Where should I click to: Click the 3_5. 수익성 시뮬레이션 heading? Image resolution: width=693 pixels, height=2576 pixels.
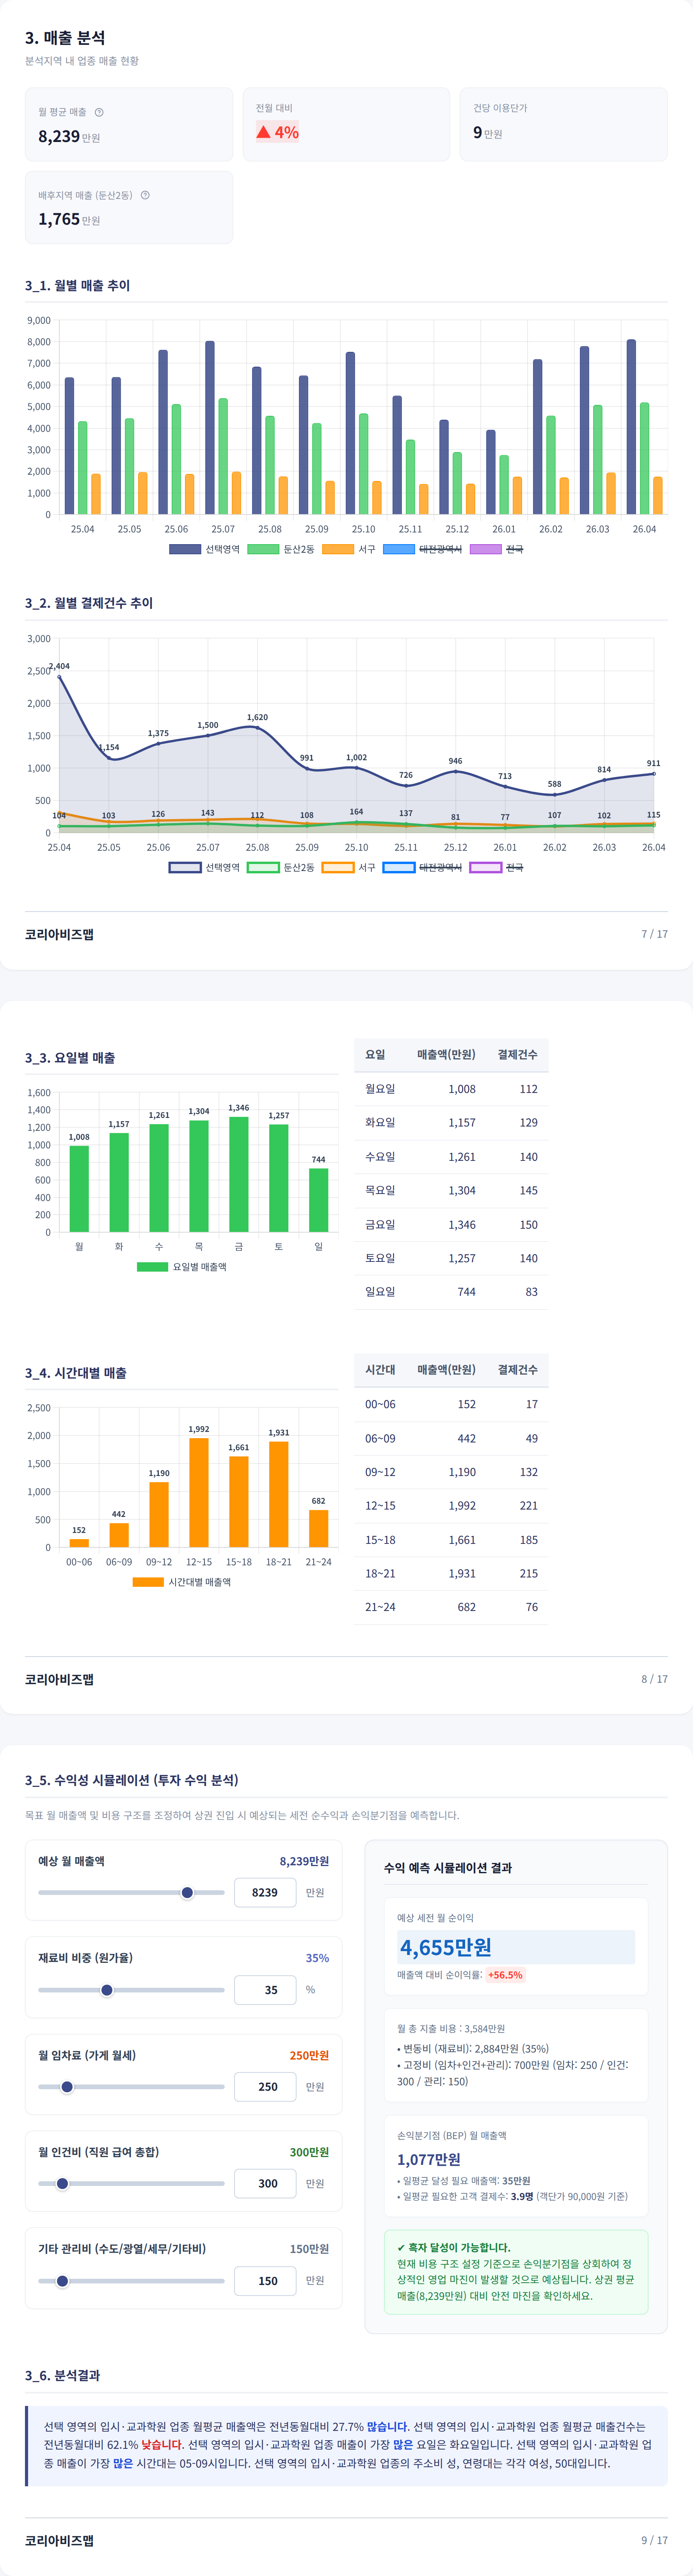coord(132,1780)
